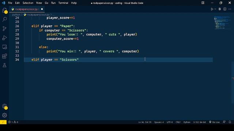Select interpreter via 3.10.2 64-bit
Image resolution: width=234 pixels, height=131 pixels.
coord(199,122)
